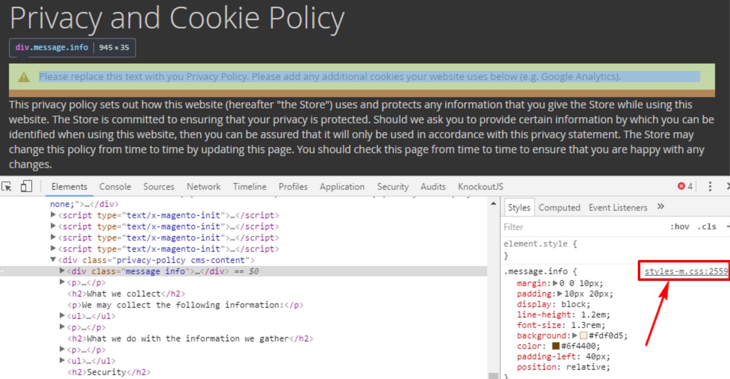Open the Network tab

pyautogui.click(x=203, y=187)
